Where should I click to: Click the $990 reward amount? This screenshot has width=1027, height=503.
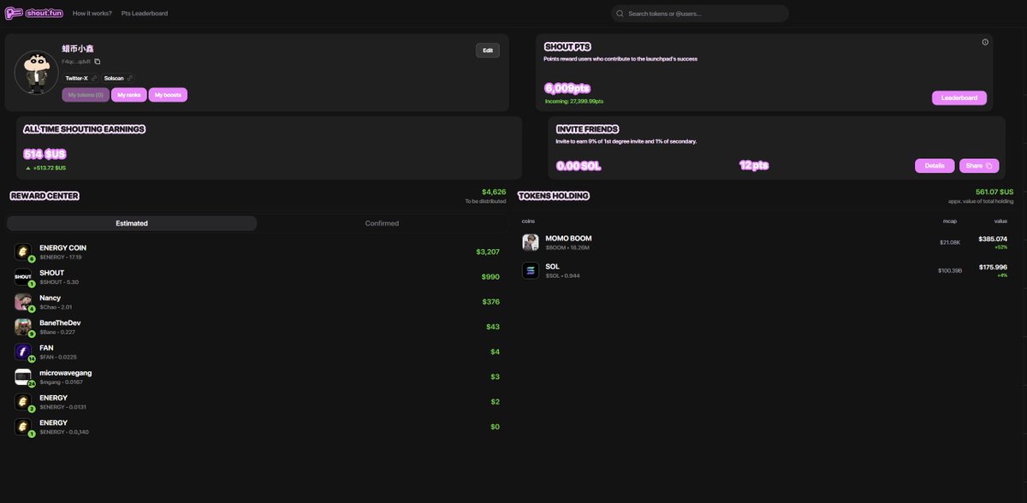490,277
